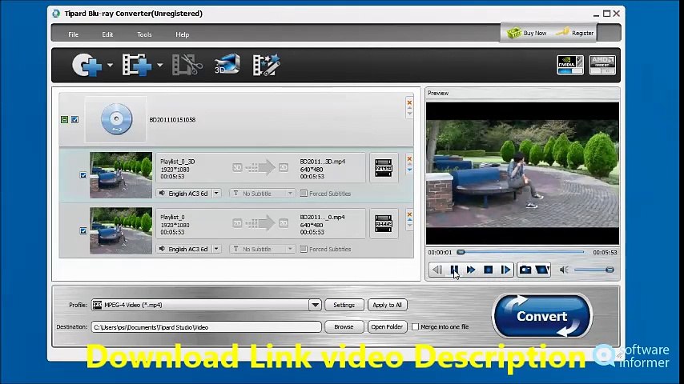Adjust the preview volume slider
Image resolution: width=684 pixels, height=384 pixels.
[593, 270]
